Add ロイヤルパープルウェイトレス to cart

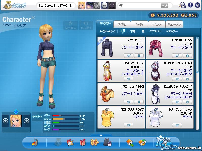177,79
